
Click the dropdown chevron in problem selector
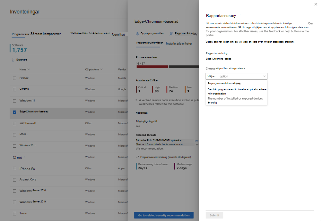coord(264,76)
